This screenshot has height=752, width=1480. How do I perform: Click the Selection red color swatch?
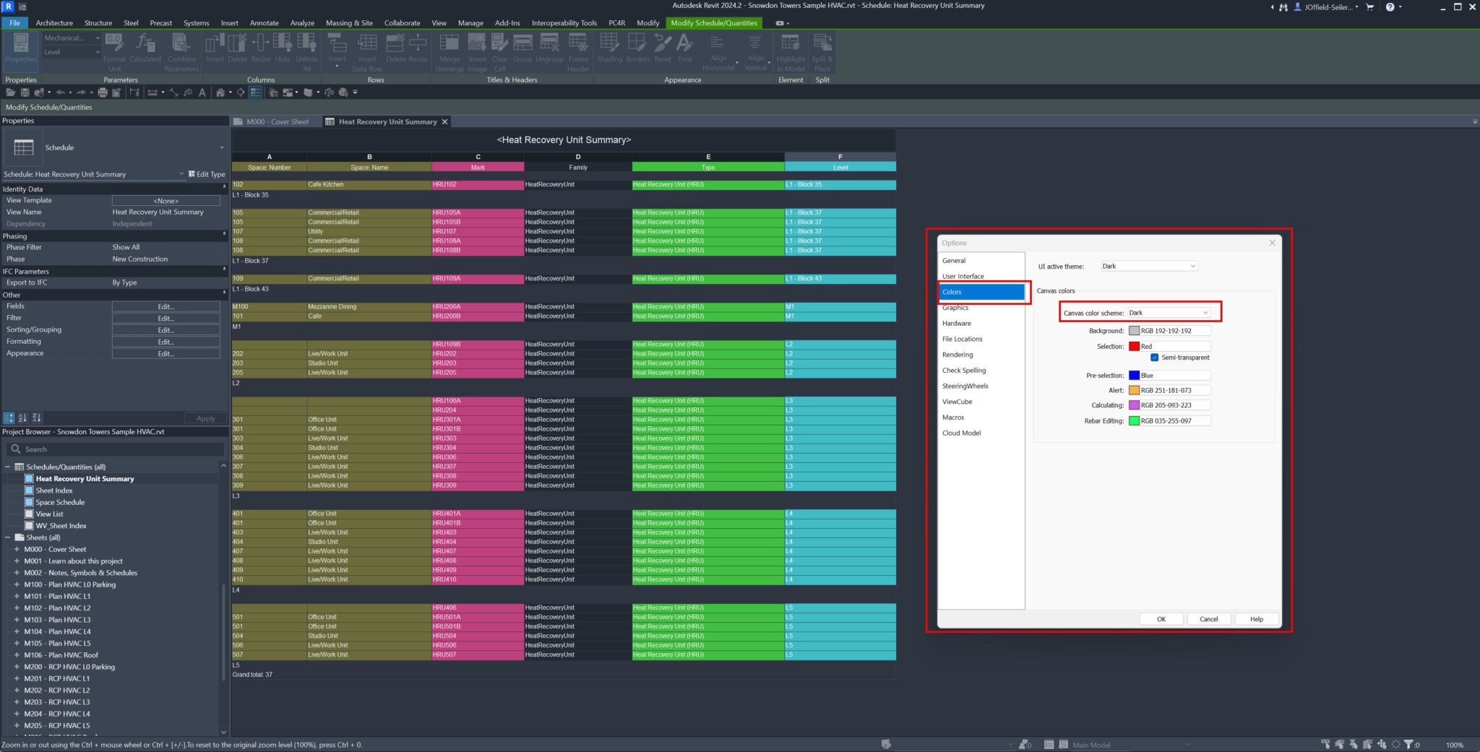(x=1134, y=347)
